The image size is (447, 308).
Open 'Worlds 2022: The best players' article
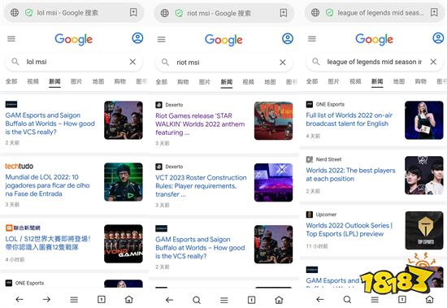(x=350, y=175)
